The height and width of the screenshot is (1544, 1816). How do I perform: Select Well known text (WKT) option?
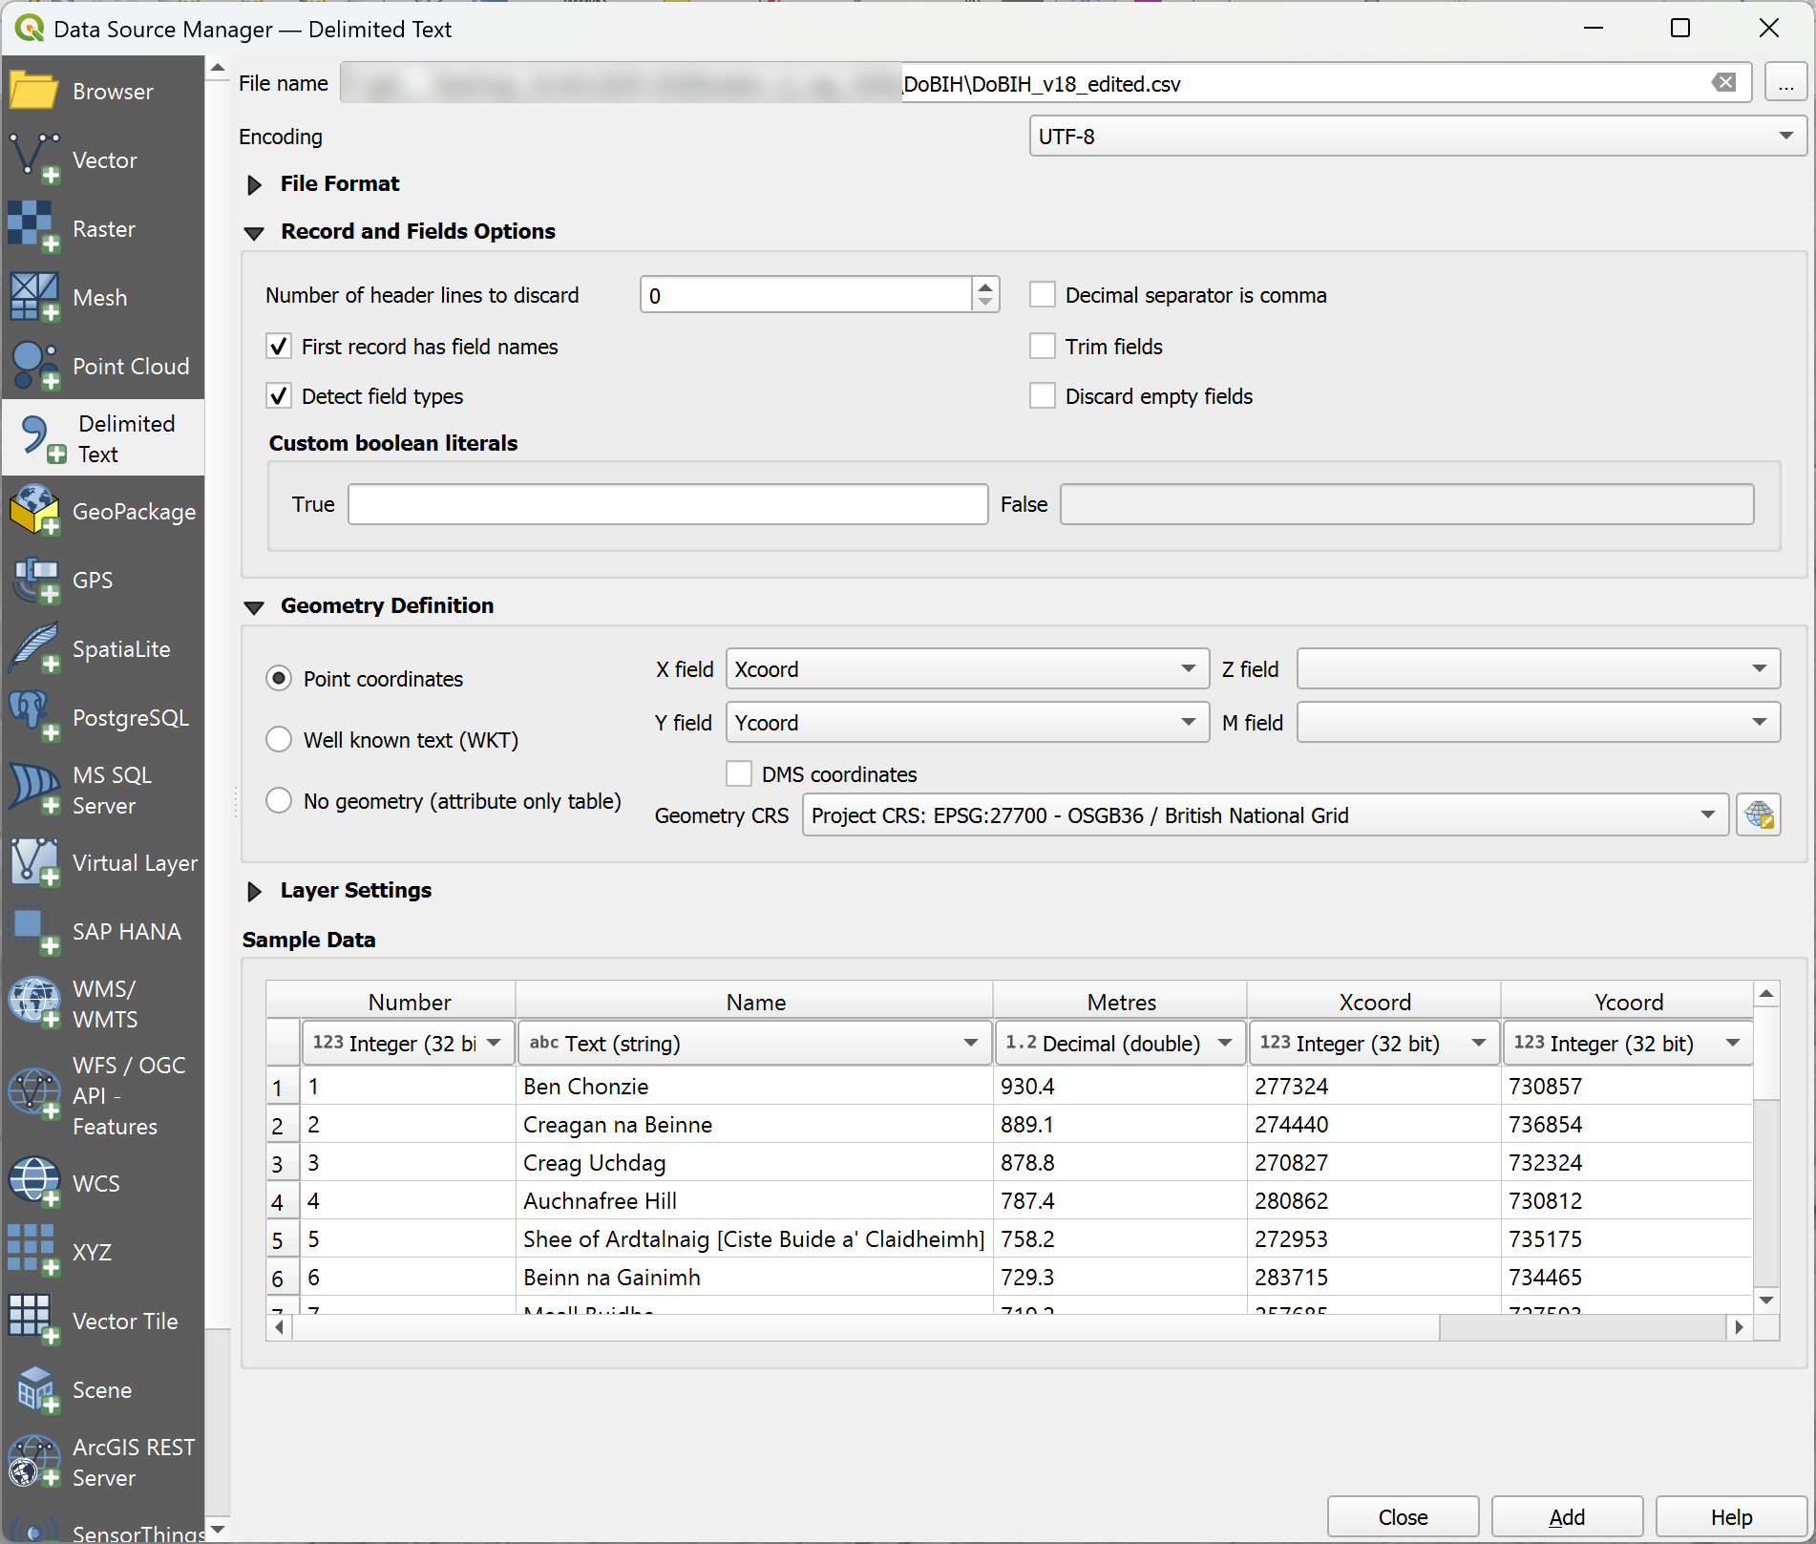pyautogui.click(x=279, y=740)
